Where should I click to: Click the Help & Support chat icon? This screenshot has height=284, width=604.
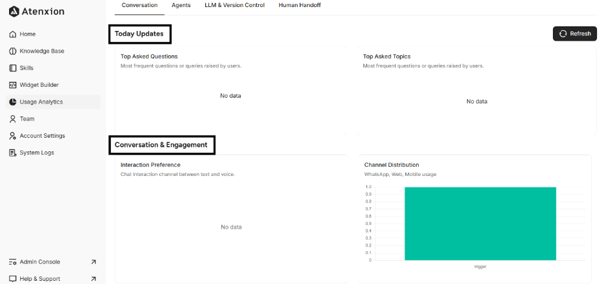click(x=13, y=279)
